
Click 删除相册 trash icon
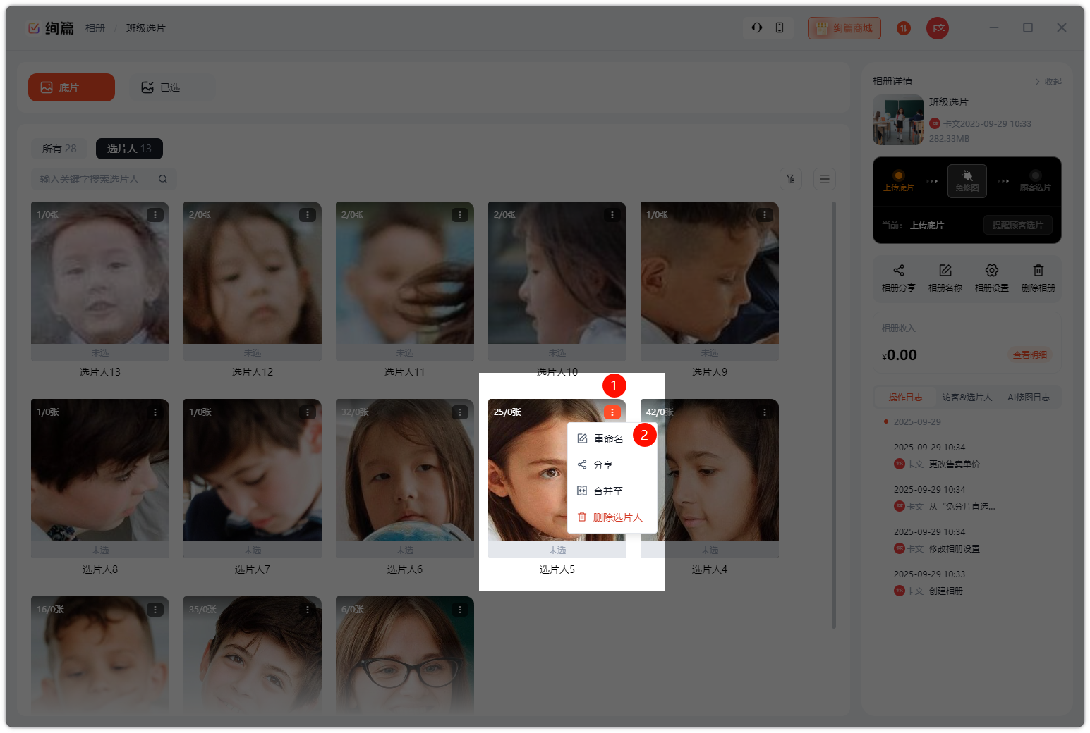[x=1038, y=271]
